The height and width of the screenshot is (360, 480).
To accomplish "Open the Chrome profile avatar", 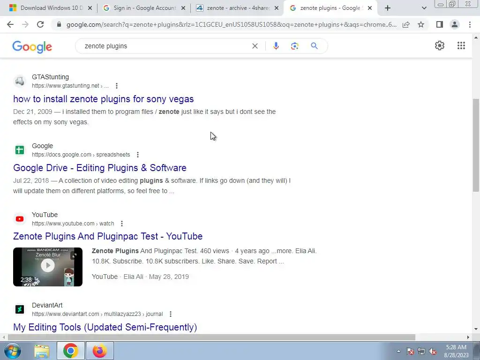I will (455, 24).
